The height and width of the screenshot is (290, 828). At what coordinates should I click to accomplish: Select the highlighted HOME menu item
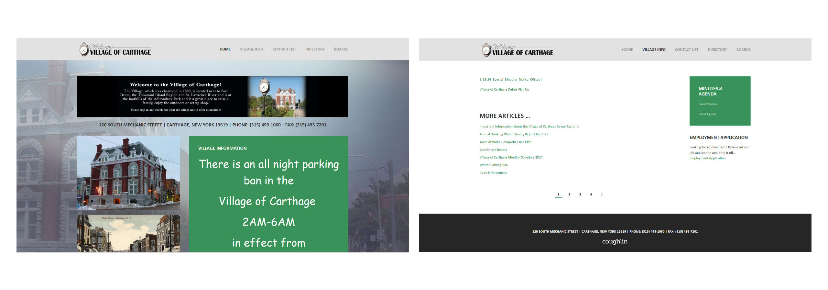(x=225, y=49)
